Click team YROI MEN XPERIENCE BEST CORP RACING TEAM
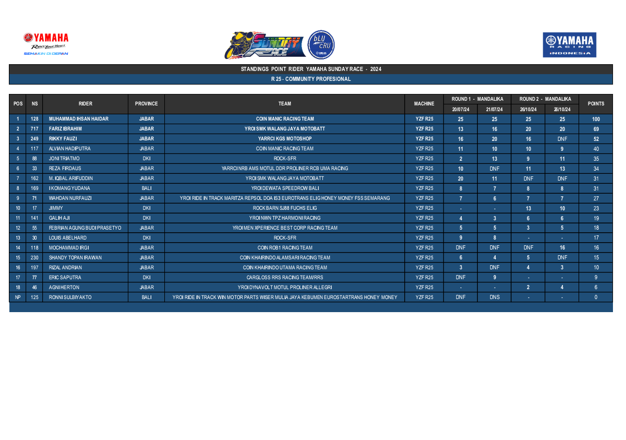This screenshot has width=626, height=440. 285,228
